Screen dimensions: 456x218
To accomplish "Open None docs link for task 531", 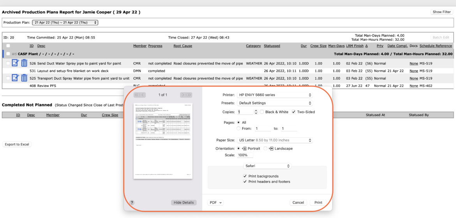I will coord(414,71).
